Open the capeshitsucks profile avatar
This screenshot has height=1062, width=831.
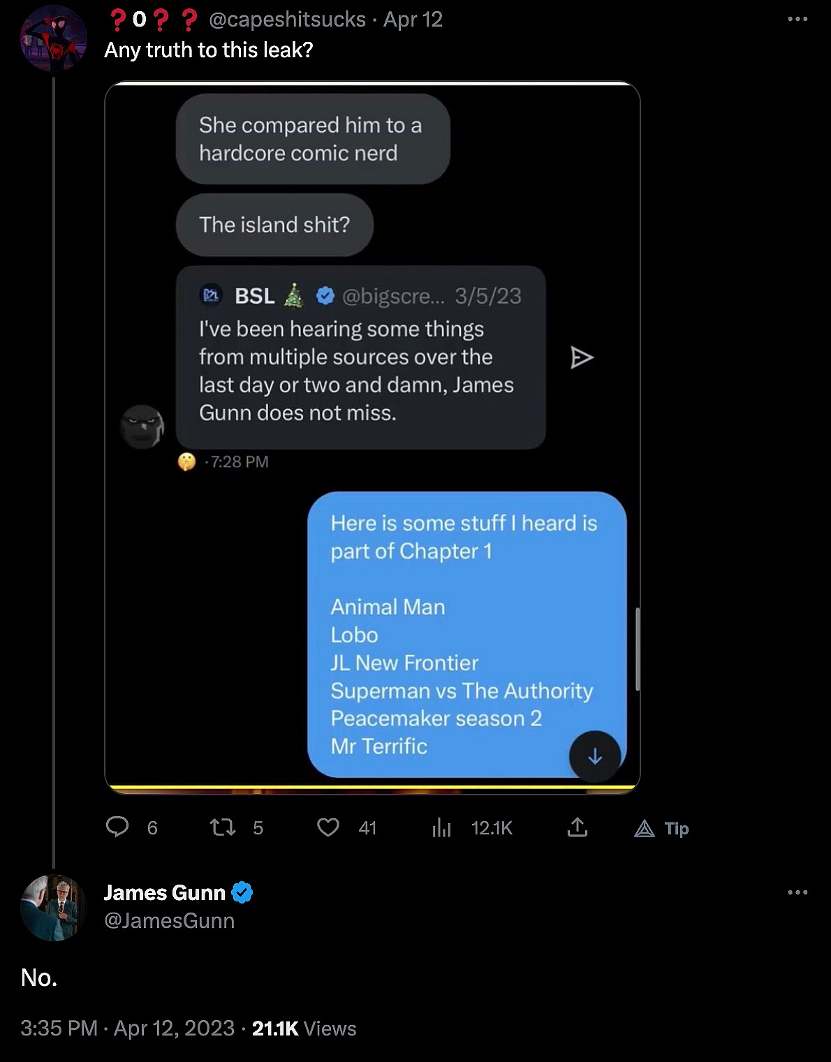(54, 38)
